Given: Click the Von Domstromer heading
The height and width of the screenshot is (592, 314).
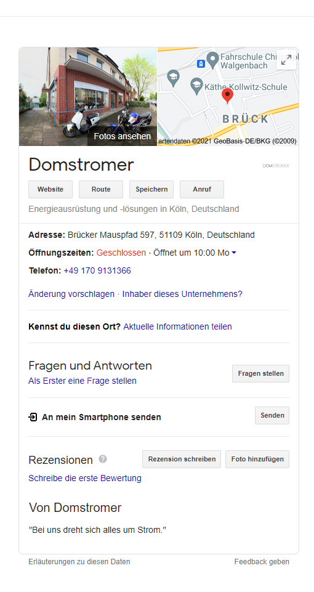Looking at the screenshot, I should 75,508.
